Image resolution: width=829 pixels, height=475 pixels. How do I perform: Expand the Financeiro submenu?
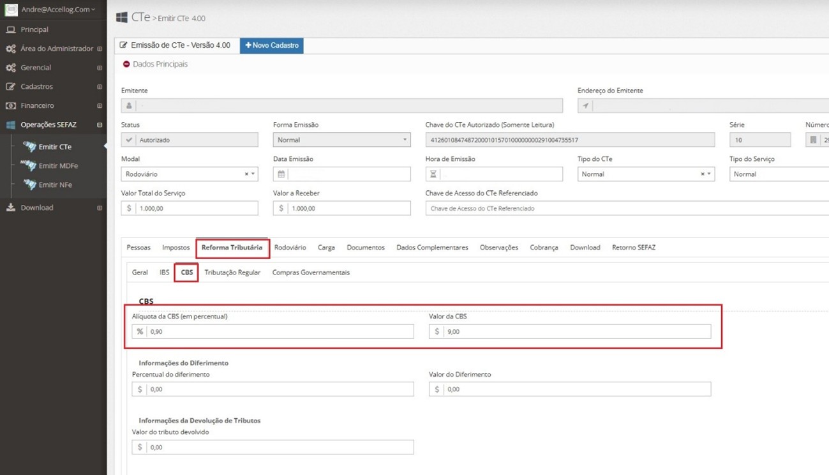coord(100,106)
